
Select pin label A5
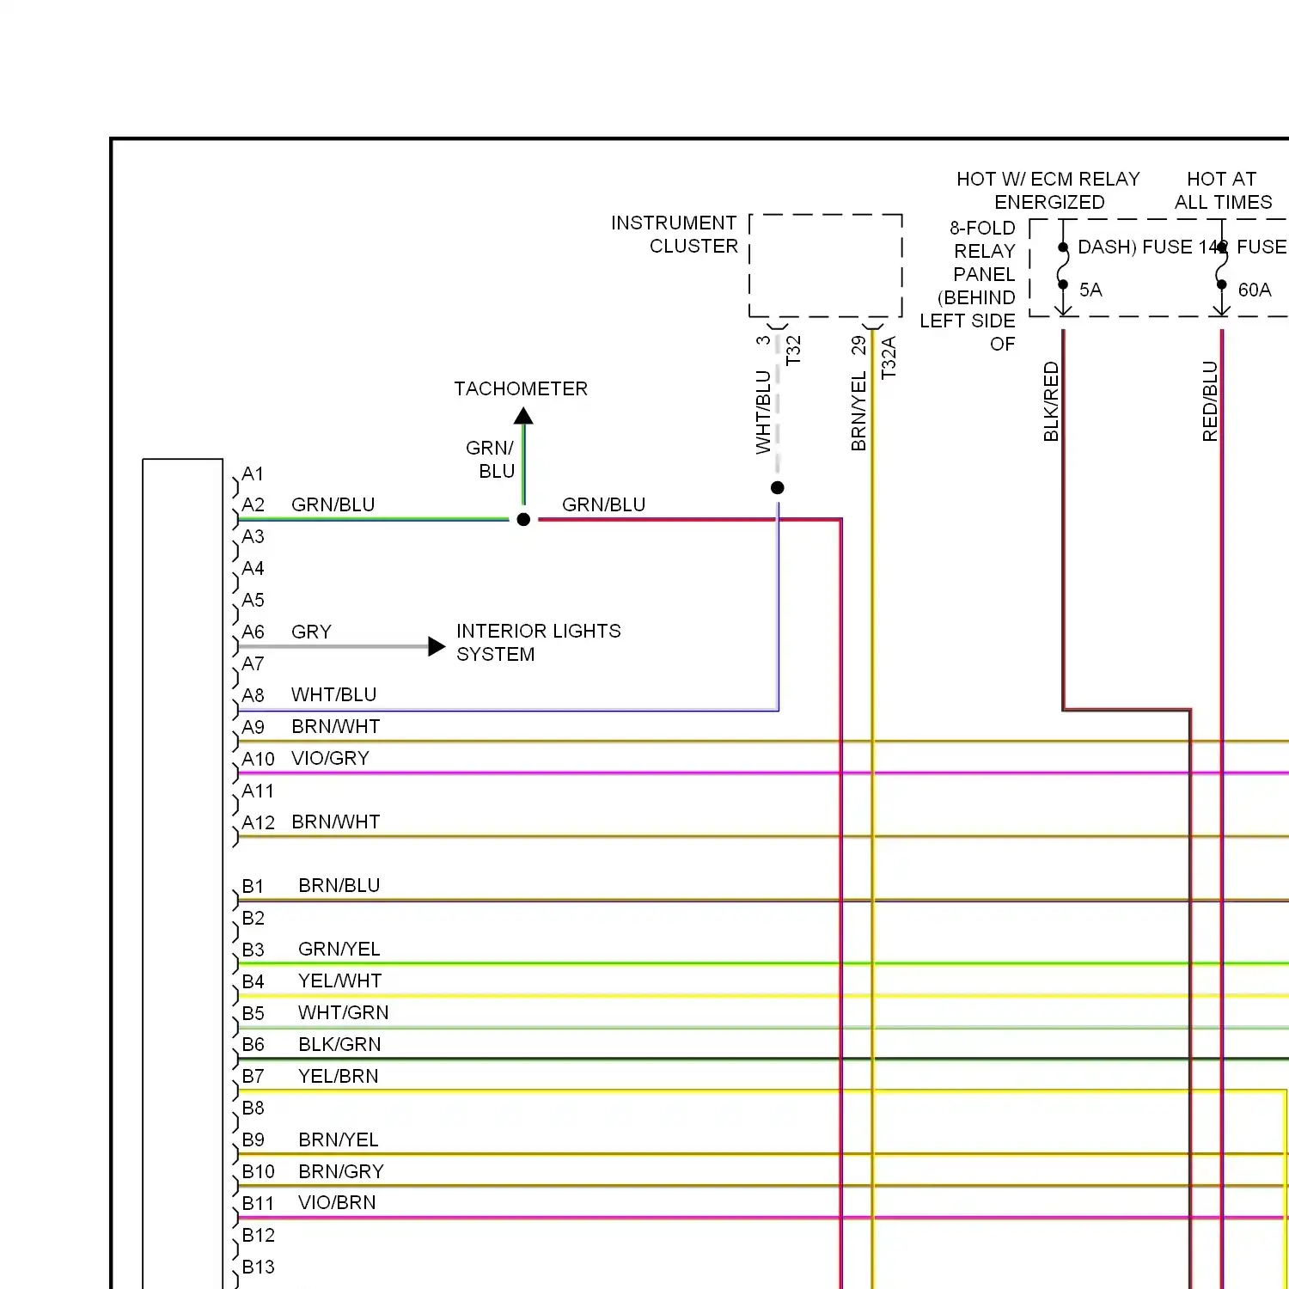point(253,601)
